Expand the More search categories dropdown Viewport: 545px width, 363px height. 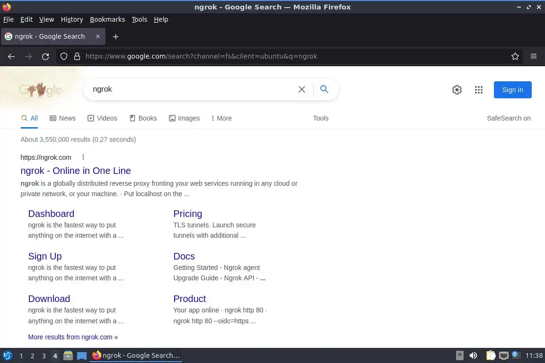[x=221, y=118]
